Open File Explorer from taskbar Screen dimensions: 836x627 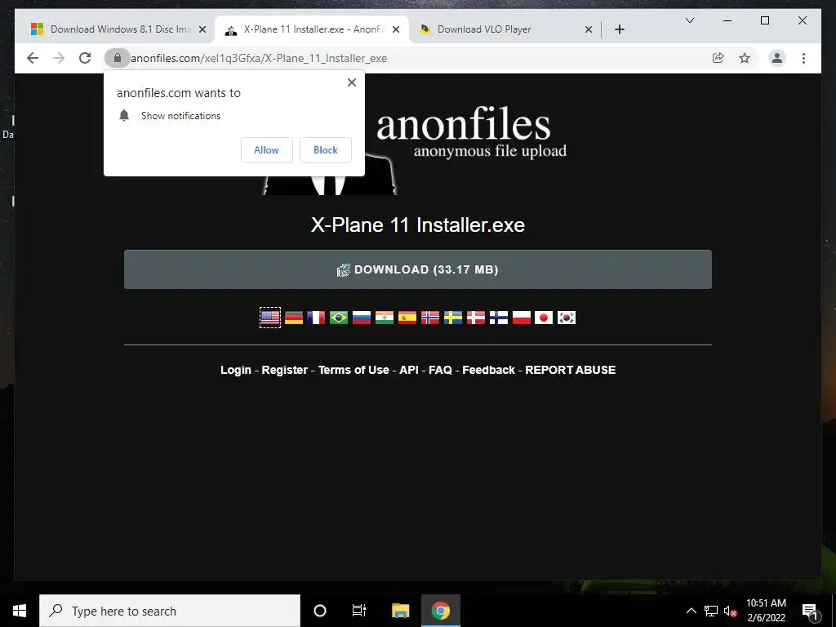click(400, 611)
